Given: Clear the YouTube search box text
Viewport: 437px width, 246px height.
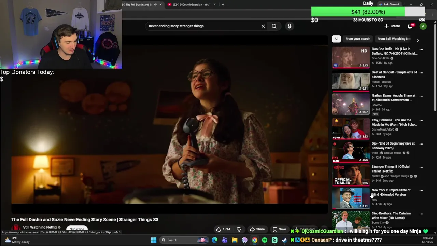Looking at the screenshot, I should click(263, 26).
